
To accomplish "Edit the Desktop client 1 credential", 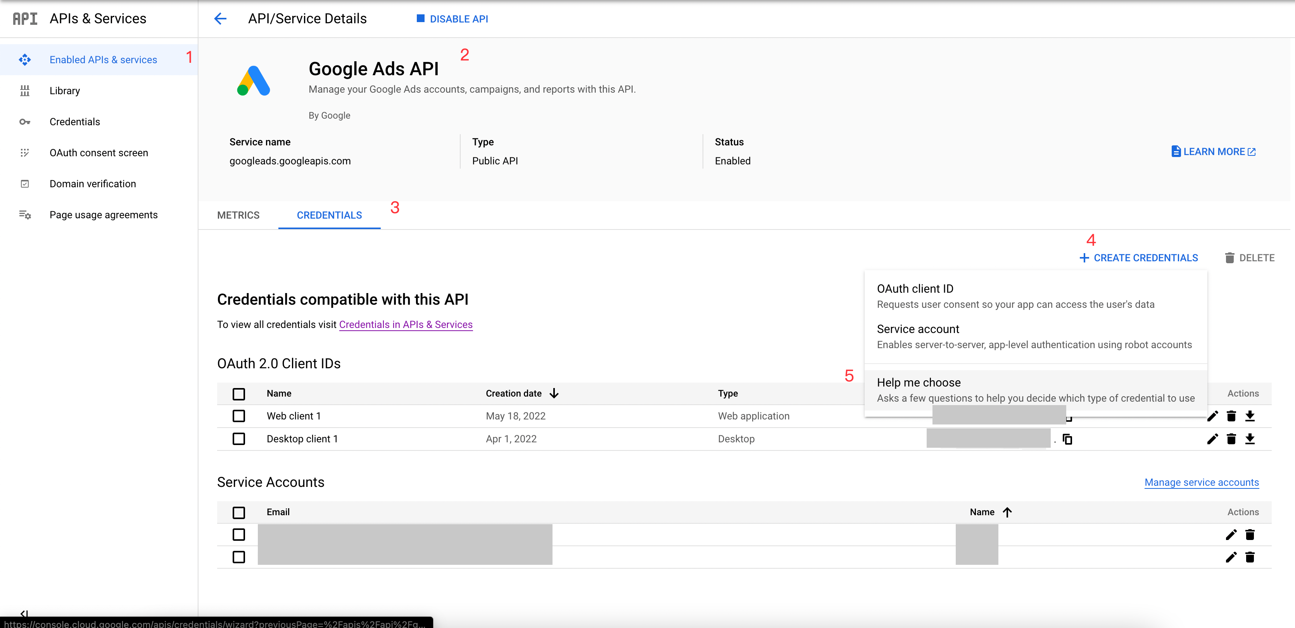I will click(1212, 439).
